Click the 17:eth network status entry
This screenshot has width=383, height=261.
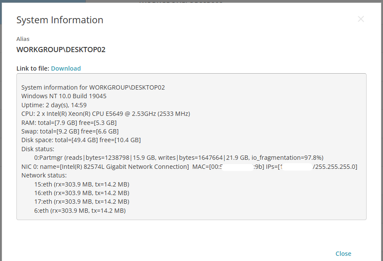[82, 202]
